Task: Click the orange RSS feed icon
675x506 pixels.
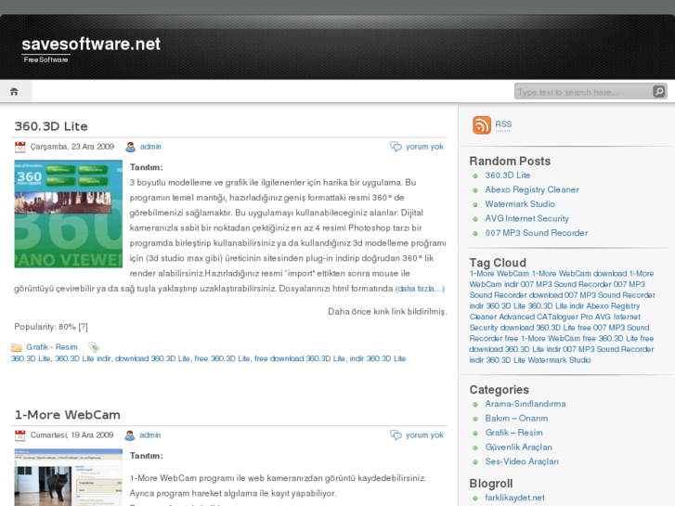Action: 482,125
